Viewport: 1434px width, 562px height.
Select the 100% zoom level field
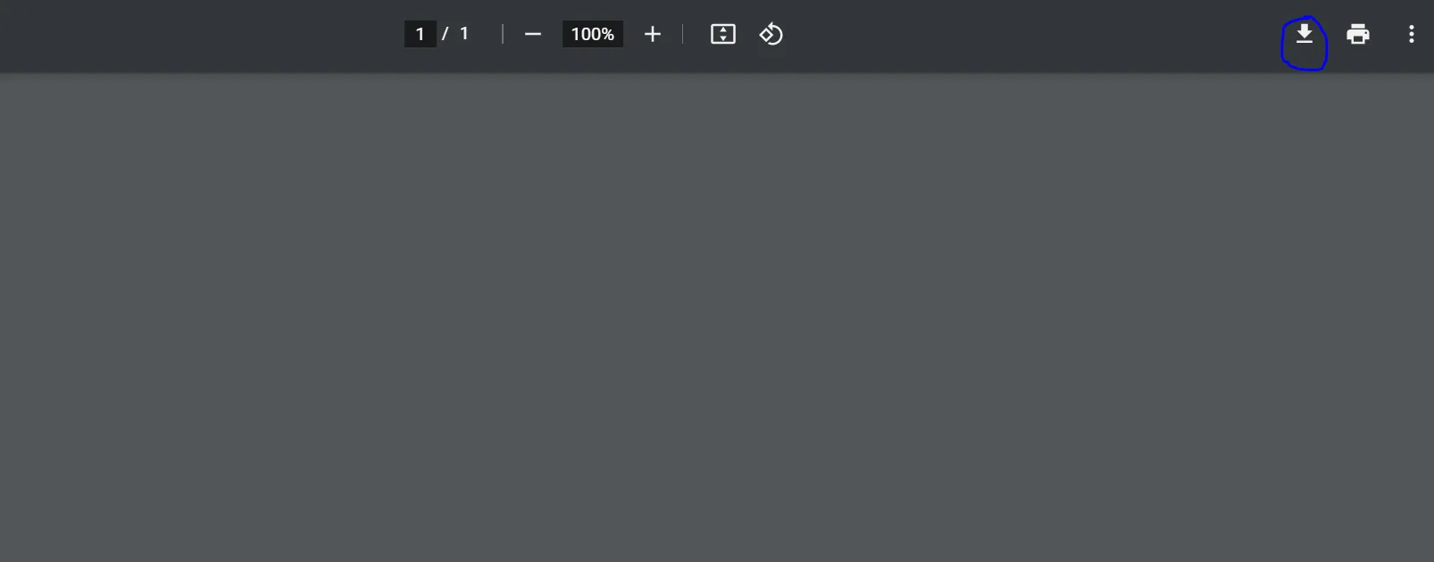[593, 34]
